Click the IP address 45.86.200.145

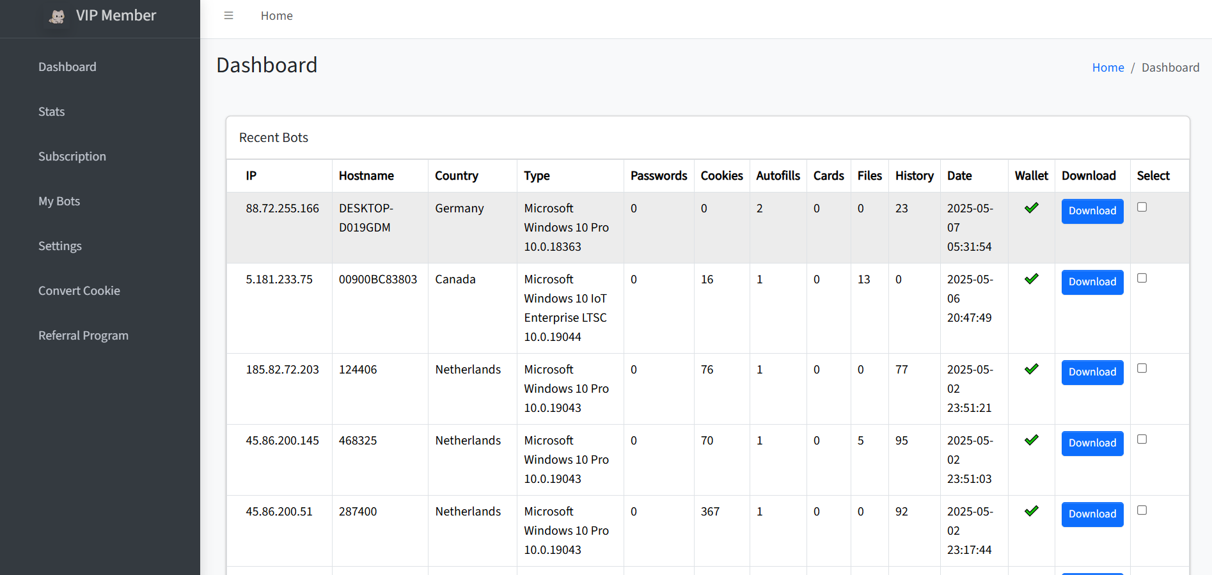282,441
